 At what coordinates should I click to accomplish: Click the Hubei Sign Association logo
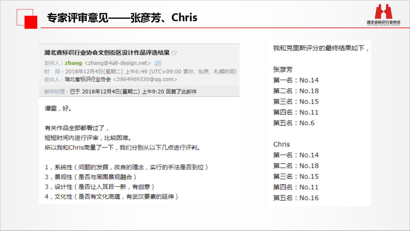pos(383,15)
